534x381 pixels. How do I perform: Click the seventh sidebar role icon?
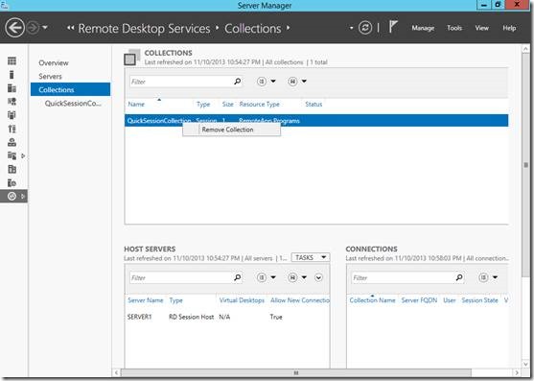pyautogui.click(x=12, y=142)
